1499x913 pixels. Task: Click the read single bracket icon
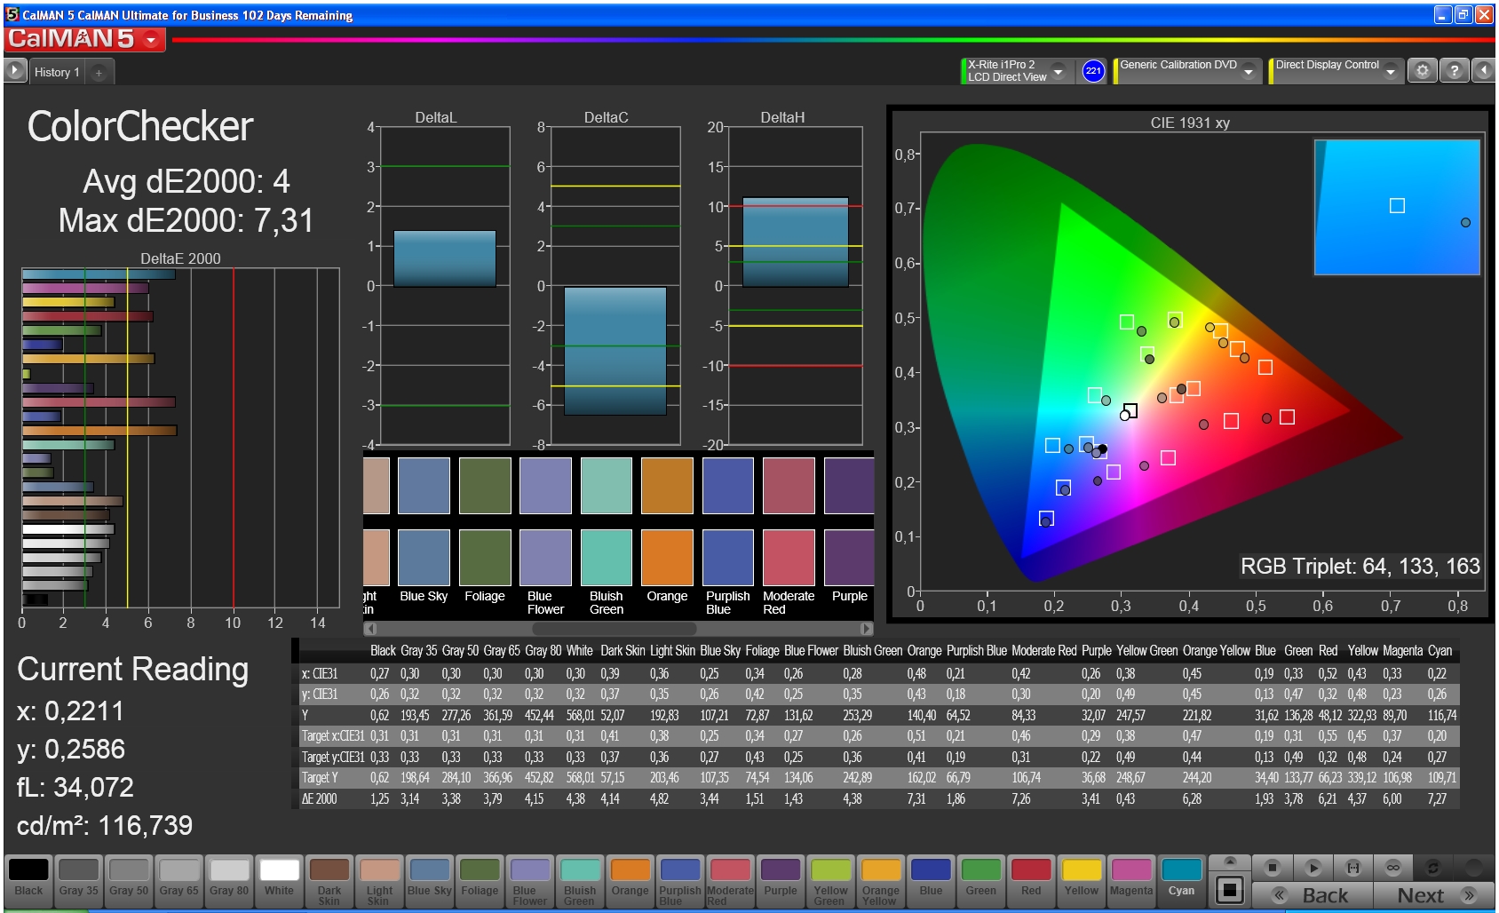tap(1352, 867)
